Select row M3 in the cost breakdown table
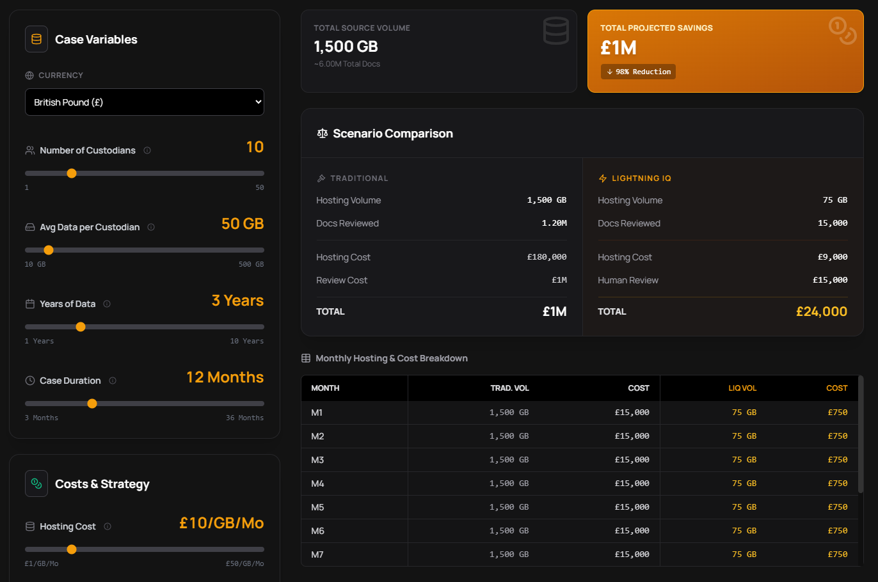Image resolution: width=878 pixels, height=582 pixels. pyautogui.click(x=576, y=459)
